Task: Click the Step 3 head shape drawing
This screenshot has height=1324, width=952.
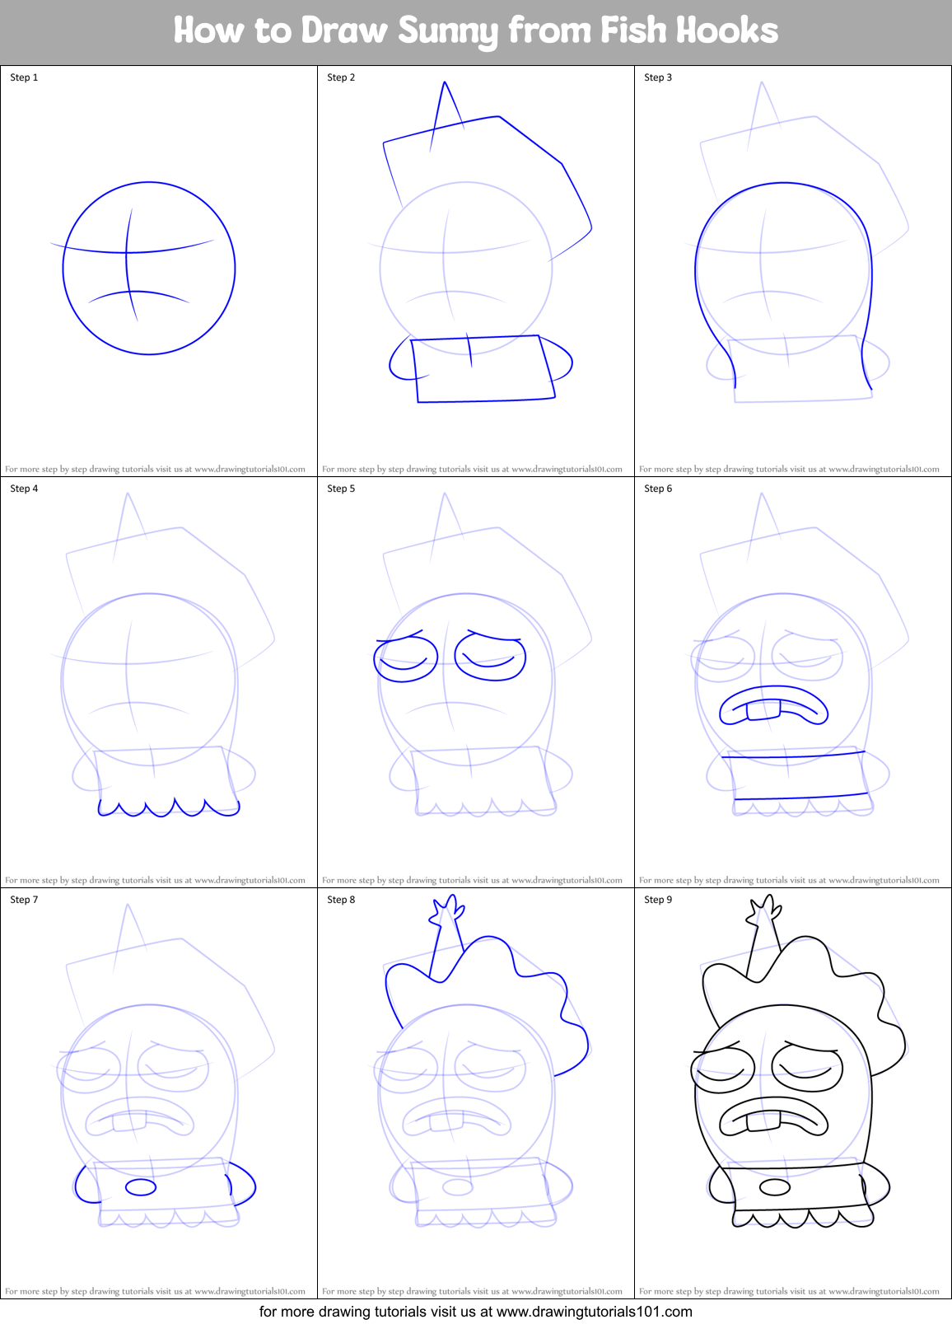Action: [x=783, y=285]
